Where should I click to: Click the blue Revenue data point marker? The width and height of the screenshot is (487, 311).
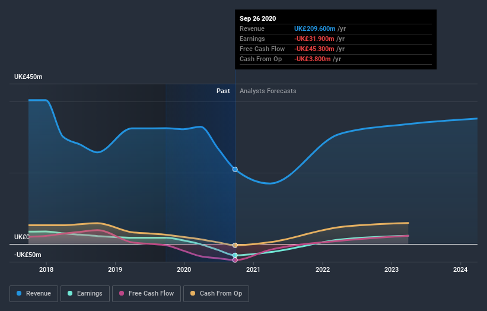point(235,169)
